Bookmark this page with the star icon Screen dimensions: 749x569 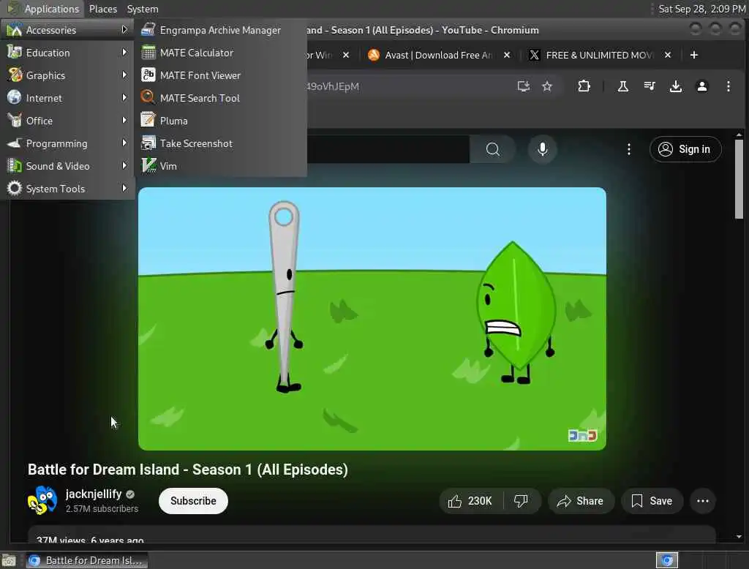547,86
